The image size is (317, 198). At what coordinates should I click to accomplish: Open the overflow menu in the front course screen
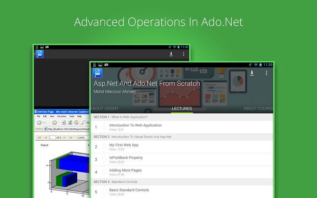click(266, 73)
